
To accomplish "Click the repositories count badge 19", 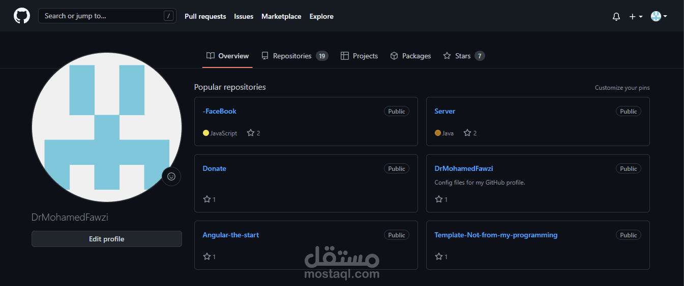I will [322, 56].
